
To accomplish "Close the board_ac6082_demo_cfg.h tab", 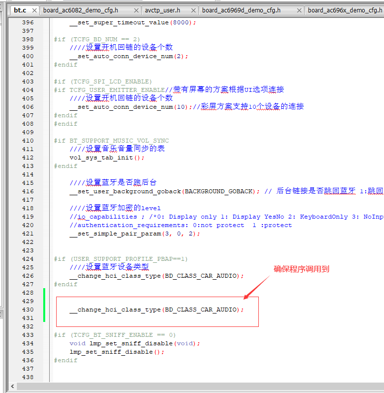I will pos(136,10).
